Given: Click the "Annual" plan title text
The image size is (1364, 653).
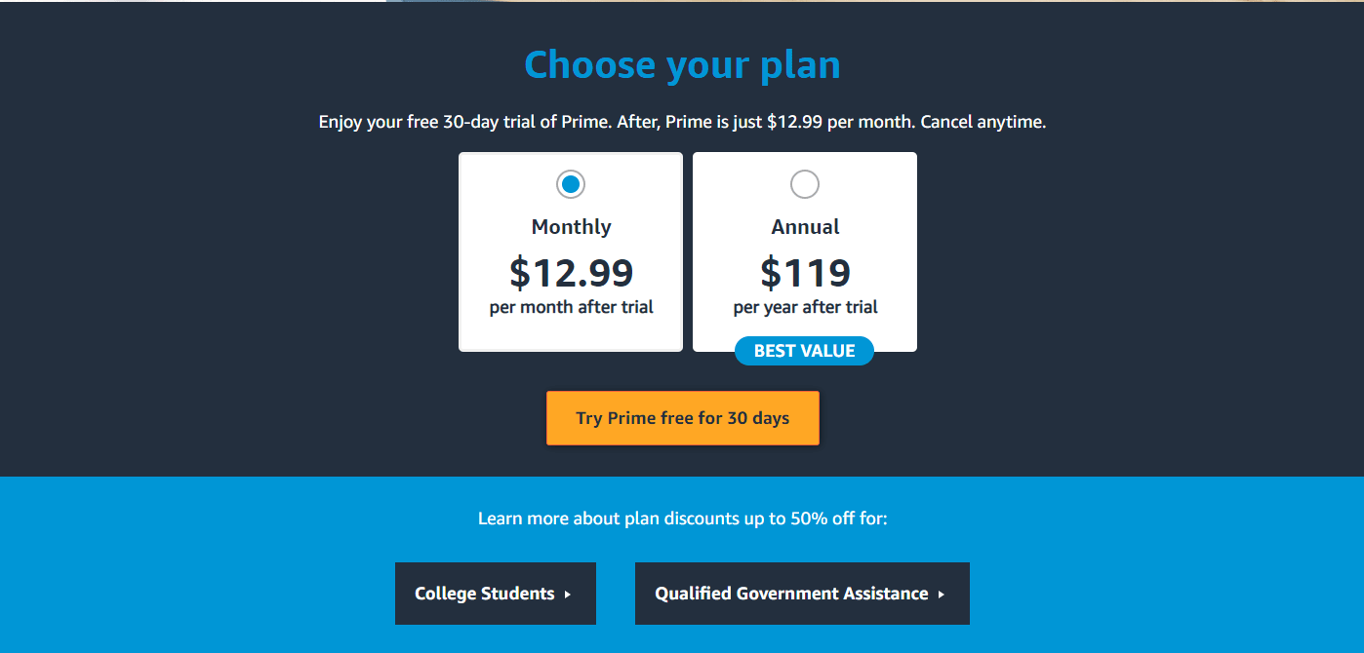Looking at the screenshot, I should point(805,227).
